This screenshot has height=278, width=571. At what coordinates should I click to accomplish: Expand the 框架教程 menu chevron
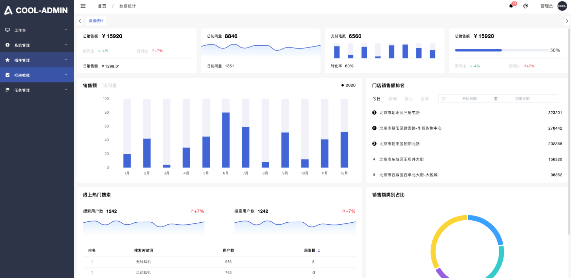click(66, 75)
